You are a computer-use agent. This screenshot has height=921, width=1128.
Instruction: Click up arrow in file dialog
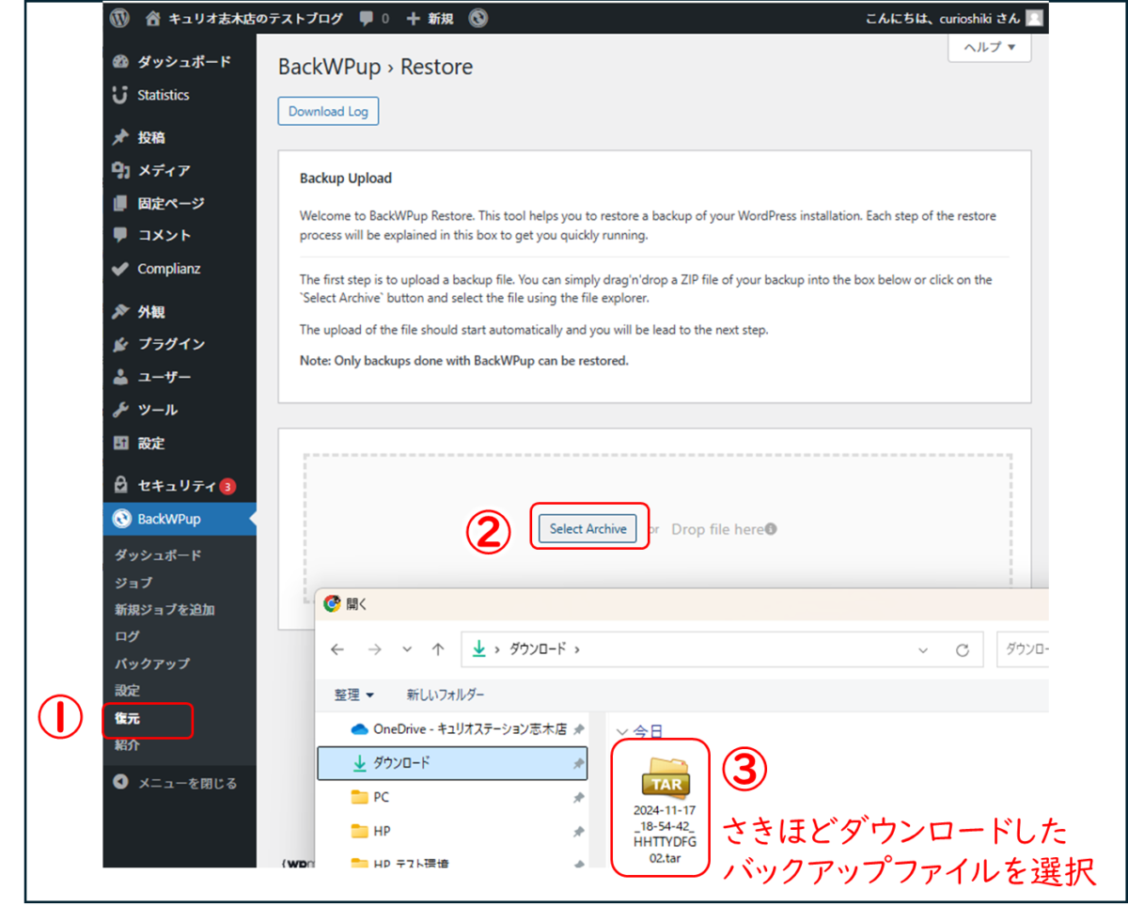pos(438,649)
